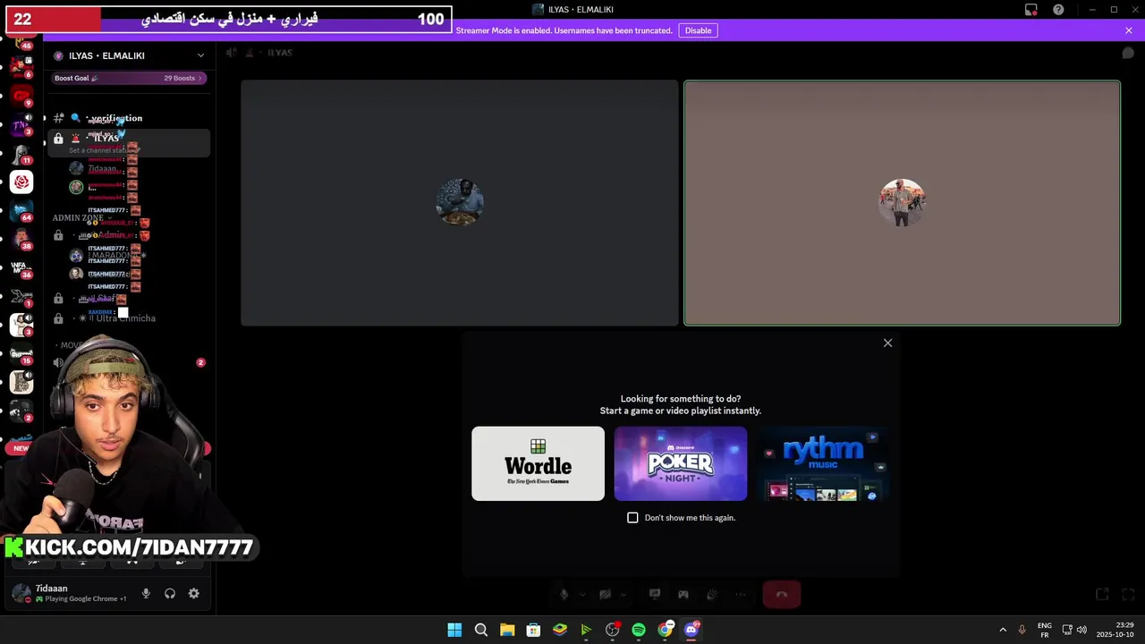Open the verification text channel
The width and height of the screenshot is (1145, 644).
click(x=129, y=118)
